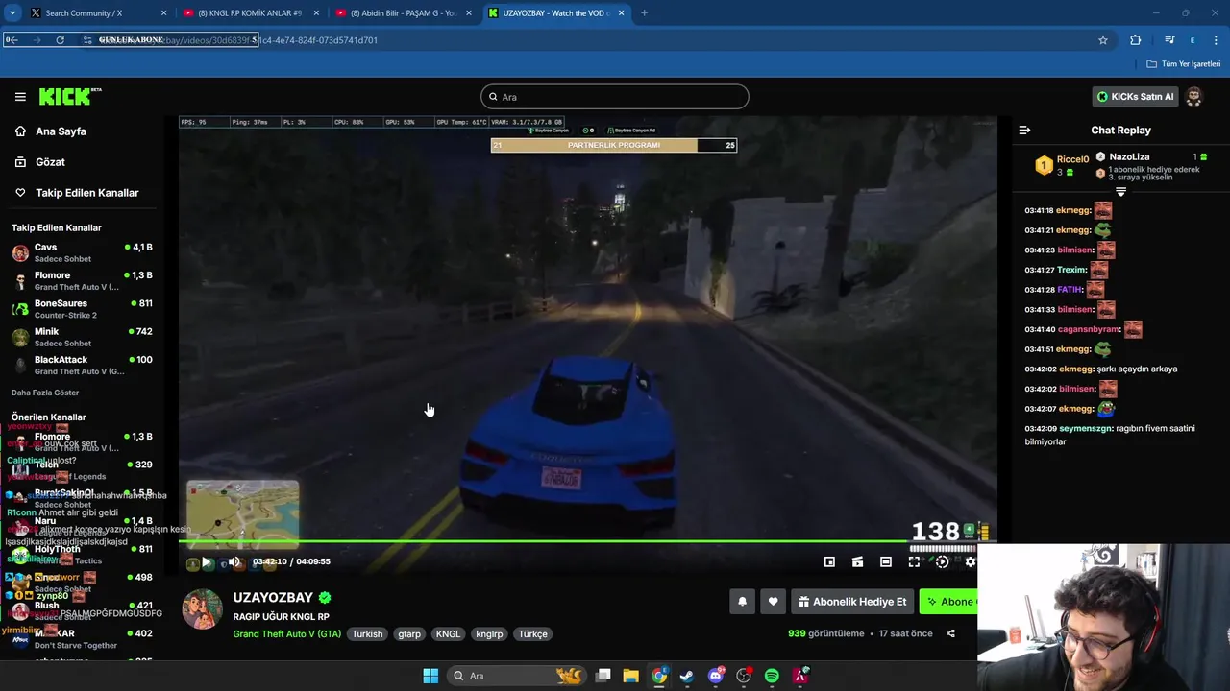Image resolution: width=1230 pixels, height=691 pixels.
Task: Switch to Abidin Bilir - PAŞAM G tab
Action: [403, 13]
